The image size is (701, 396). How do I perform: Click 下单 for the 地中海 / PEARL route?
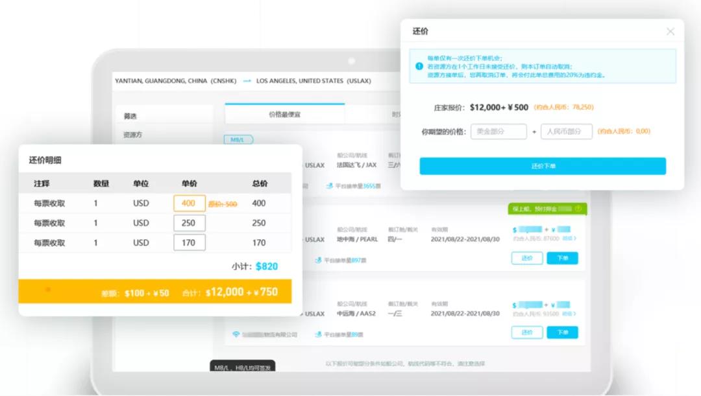point(562,258)
